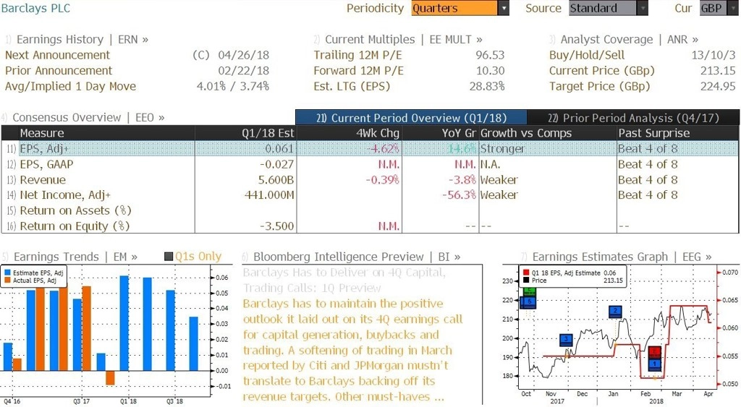Open the GBP currency dropdown
The image size is (741, 407).
tap(719, 8)
